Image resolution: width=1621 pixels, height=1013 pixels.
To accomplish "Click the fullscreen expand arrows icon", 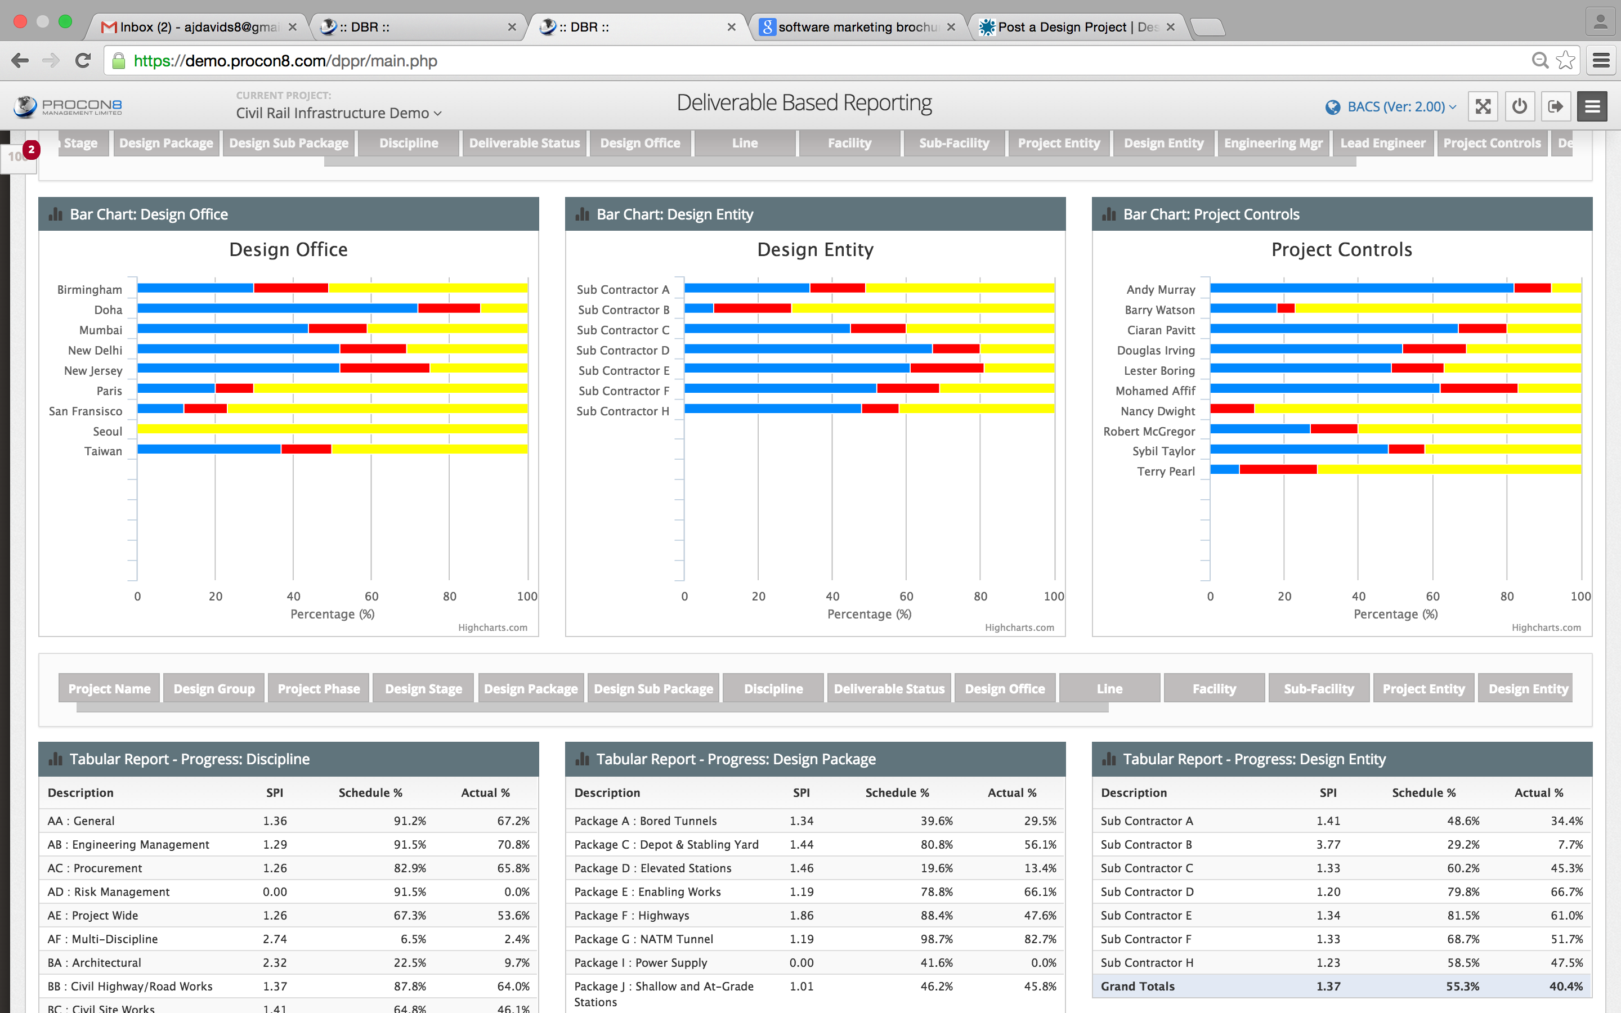I will pyautogui.click(x=1483, y=106).
